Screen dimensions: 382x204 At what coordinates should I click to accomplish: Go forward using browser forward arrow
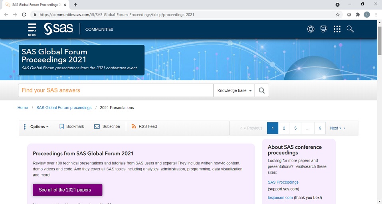pos(15,15)
